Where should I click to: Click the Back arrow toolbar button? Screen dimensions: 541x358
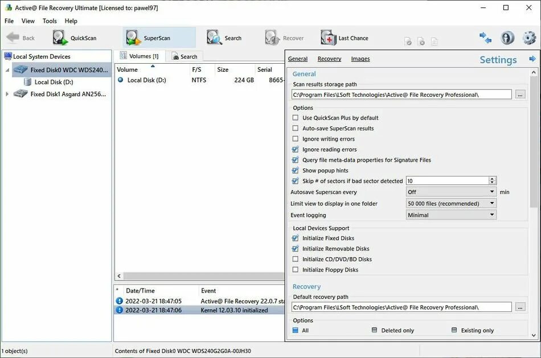pyautogui.click(x=21, y=38)
